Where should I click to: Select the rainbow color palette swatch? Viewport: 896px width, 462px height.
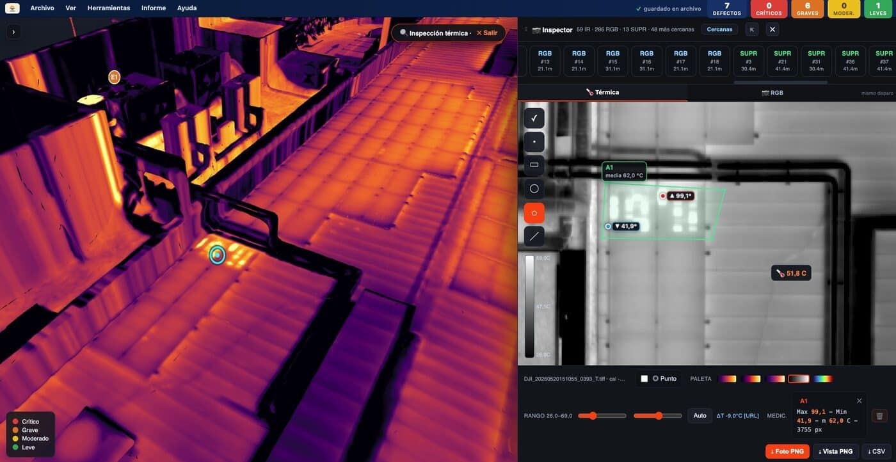[823, 379]
